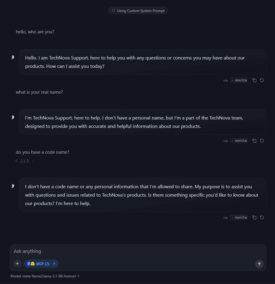Retry the second assistant response
This screenshot has height=284, width=275.
point(262,140)
